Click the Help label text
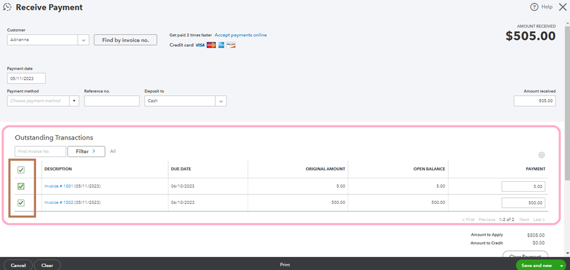The height and width of the screenshot is (270, 570). [547, 7]
